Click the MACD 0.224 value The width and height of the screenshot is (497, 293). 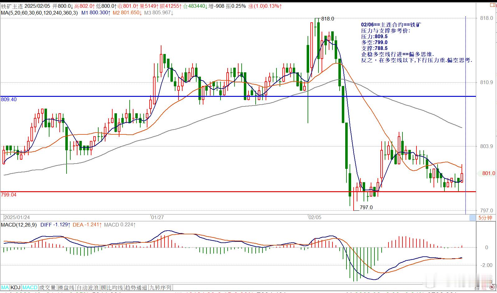(120, 224)
